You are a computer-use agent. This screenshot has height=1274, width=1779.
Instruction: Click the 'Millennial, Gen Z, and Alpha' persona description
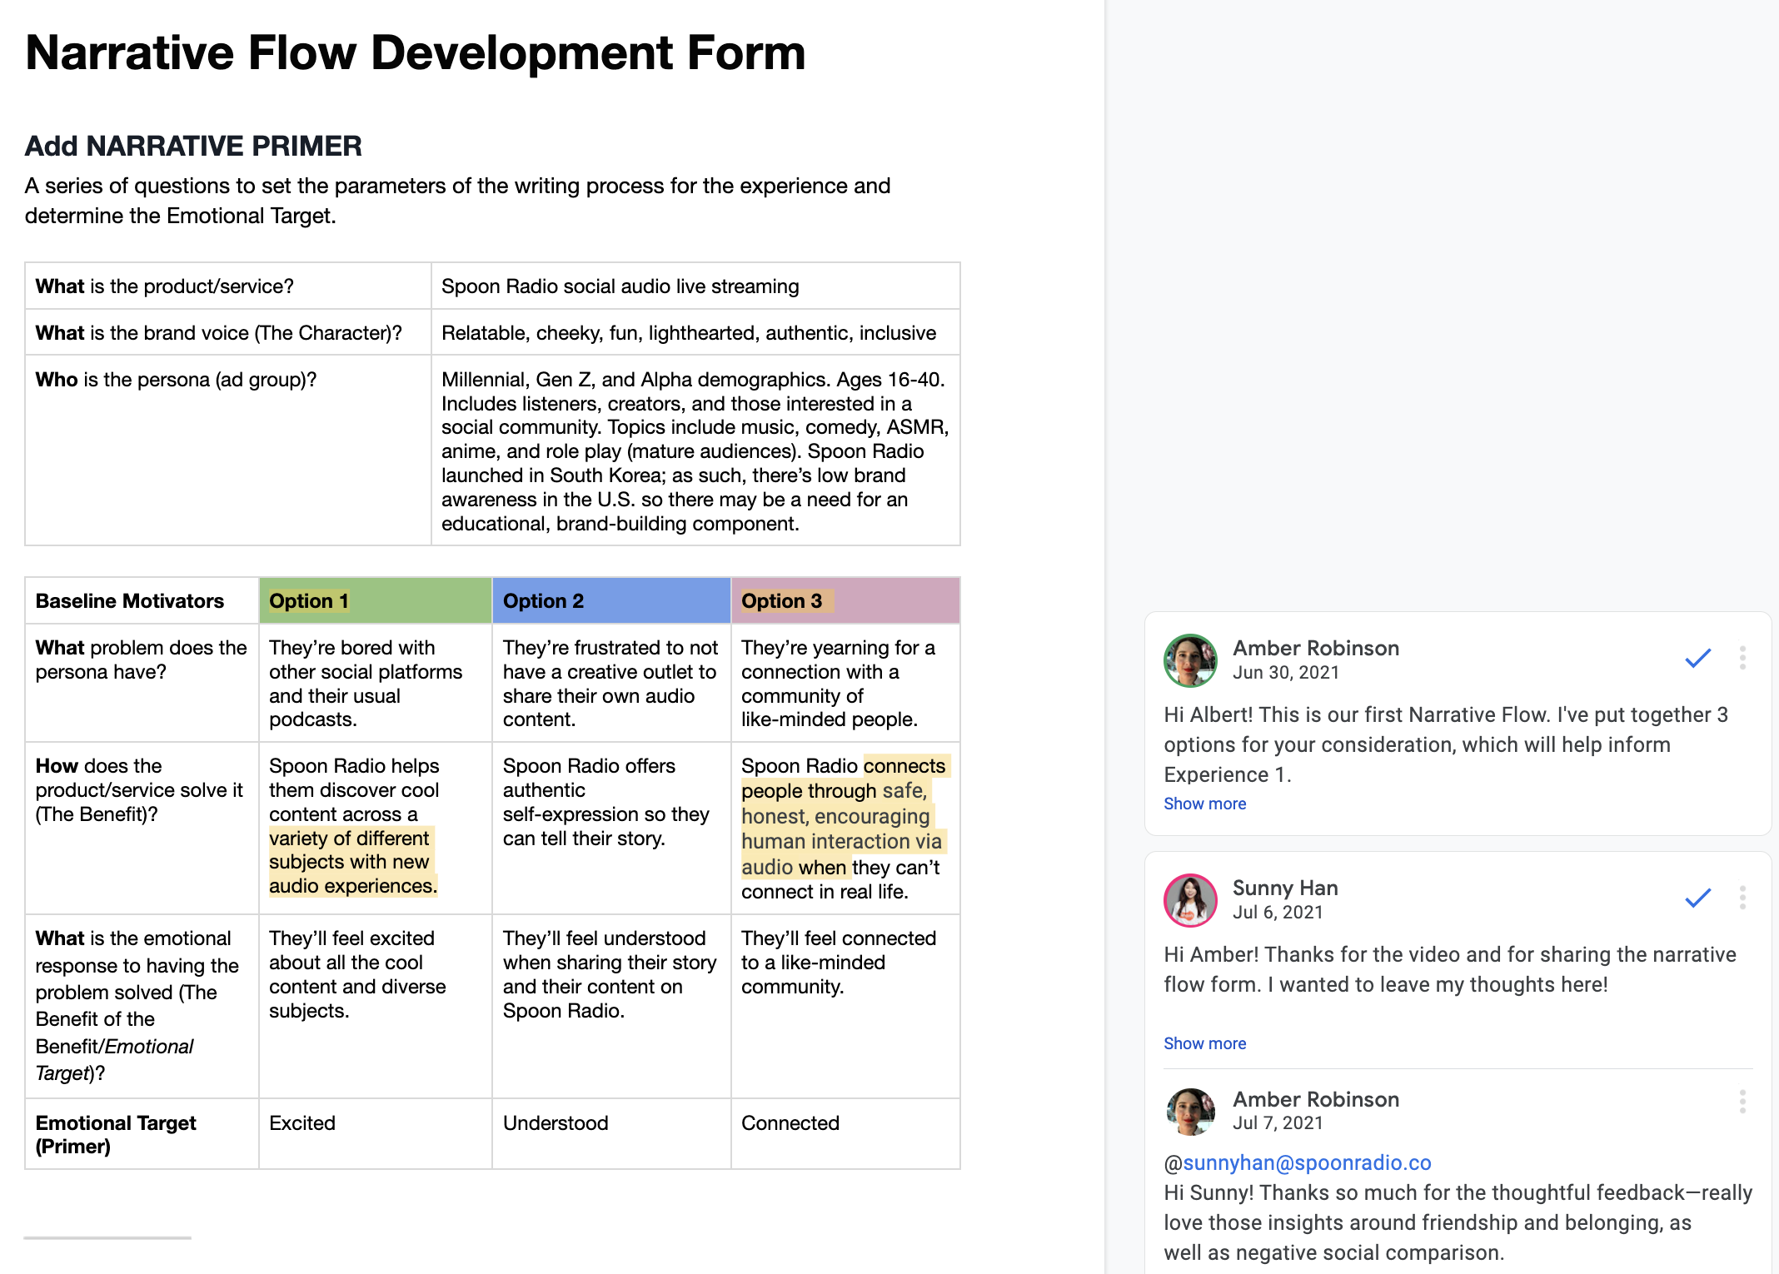click(695, 450)
